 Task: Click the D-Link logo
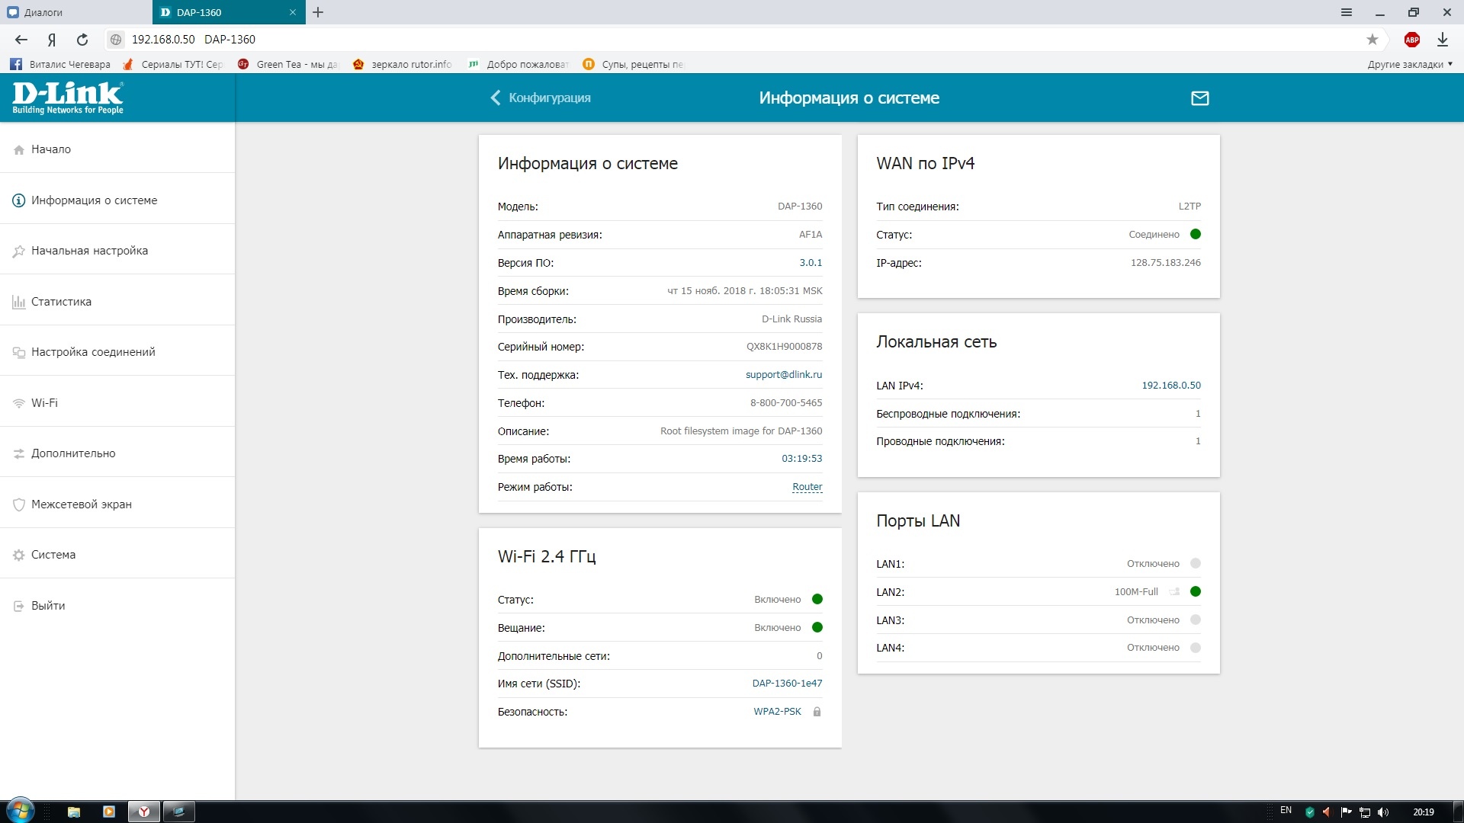coord(67,98)
